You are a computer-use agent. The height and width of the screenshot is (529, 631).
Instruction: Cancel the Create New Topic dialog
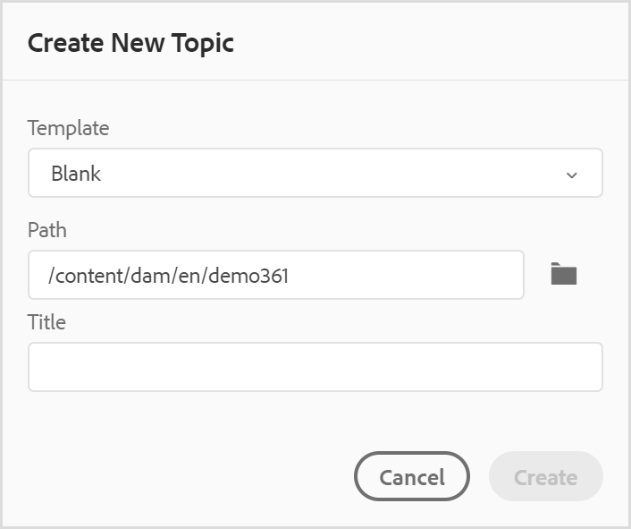point(412,476)
